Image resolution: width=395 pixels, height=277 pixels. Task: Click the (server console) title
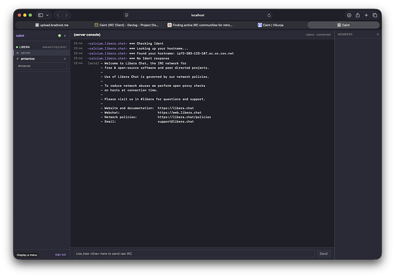[87, 35]
